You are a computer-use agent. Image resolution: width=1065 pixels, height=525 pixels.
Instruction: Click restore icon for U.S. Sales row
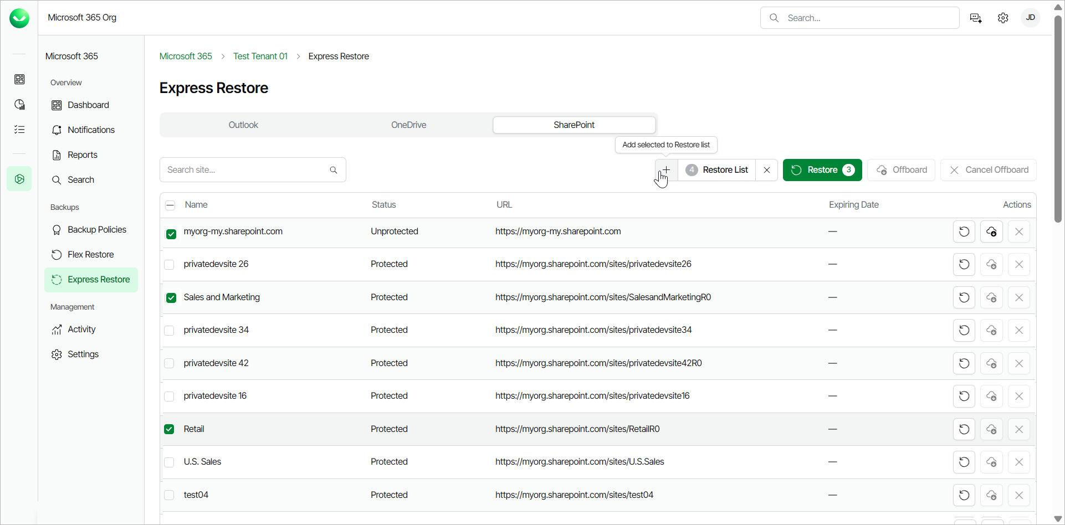[x=964, y=462]
